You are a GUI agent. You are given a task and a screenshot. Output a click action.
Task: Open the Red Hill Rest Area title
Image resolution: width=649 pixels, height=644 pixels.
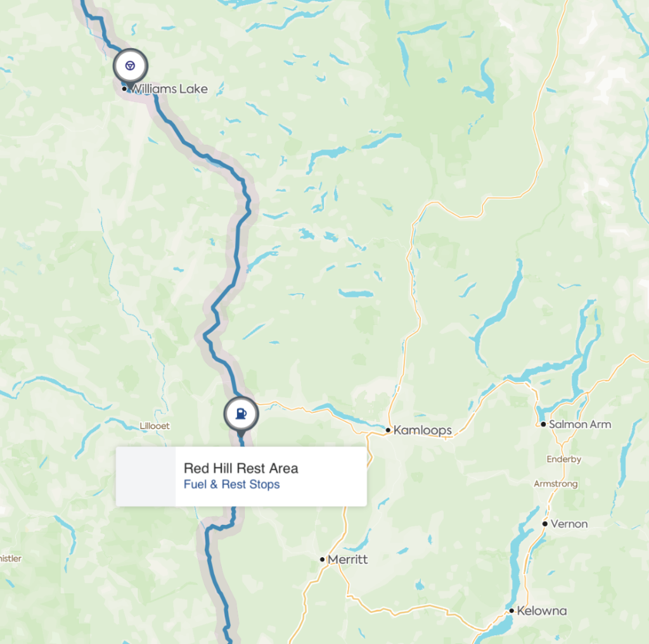click(241, 468)
